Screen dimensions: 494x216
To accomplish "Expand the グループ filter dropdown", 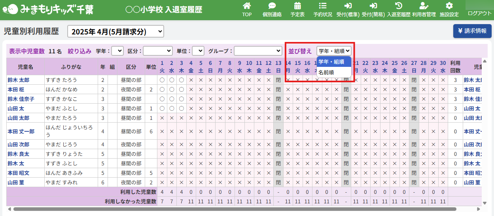I will [257, 51].
